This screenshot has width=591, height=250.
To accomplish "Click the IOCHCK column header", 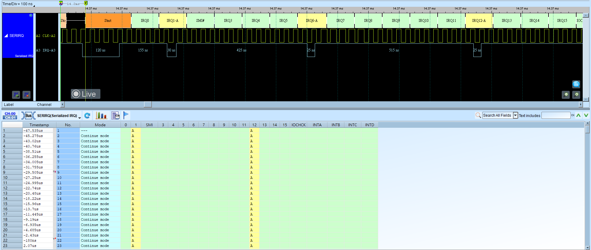I will coord(298,125).
